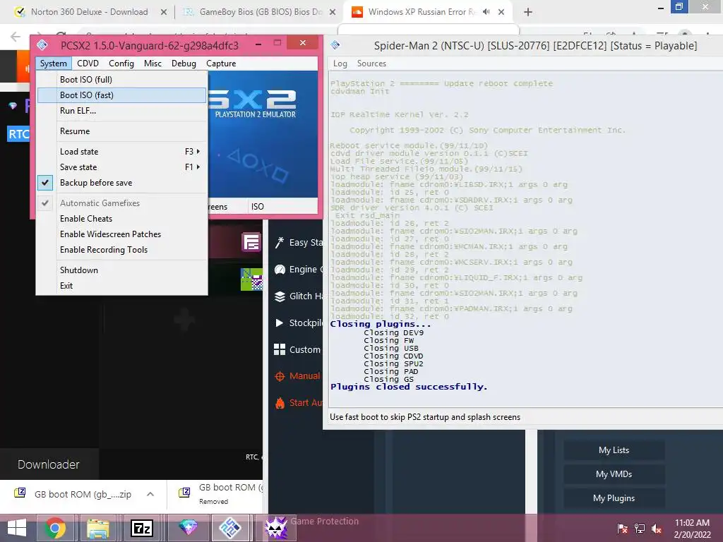Click the Easy Start wand icon
Image resolution: width=723 pixels, height=542 pixels.
coord(280,243)
